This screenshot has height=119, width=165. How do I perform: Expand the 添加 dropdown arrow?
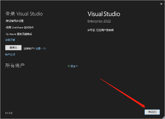coord(77,66)
